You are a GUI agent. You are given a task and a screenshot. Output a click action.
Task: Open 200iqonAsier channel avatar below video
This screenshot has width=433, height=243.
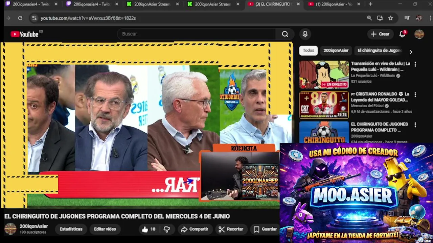point(10,229)
